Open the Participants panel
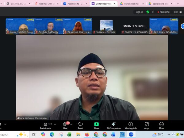Image resolution: width=184 pixels, height=138 pixels. point(45,125)
